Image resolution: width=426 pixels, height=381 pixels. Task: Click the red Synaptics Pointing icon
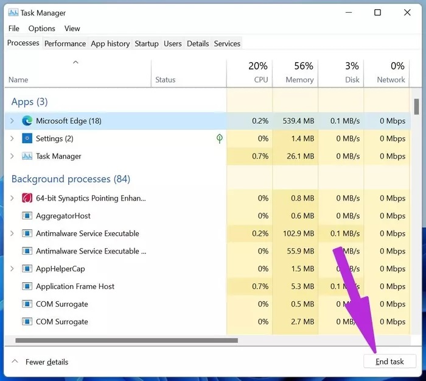tap(27, 198)
